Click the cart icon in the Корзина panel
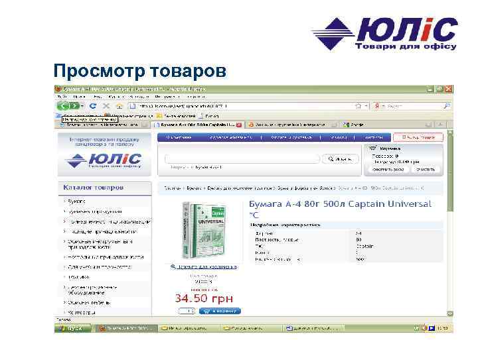 point(372,149)
